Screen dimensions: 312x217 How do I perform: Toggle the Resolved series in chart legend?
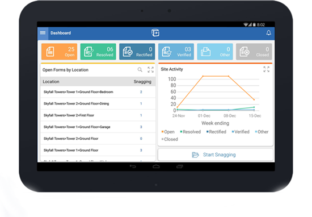[x=191, y=132]
